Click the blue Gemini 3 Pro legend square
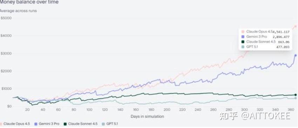 tap(35, 124)
